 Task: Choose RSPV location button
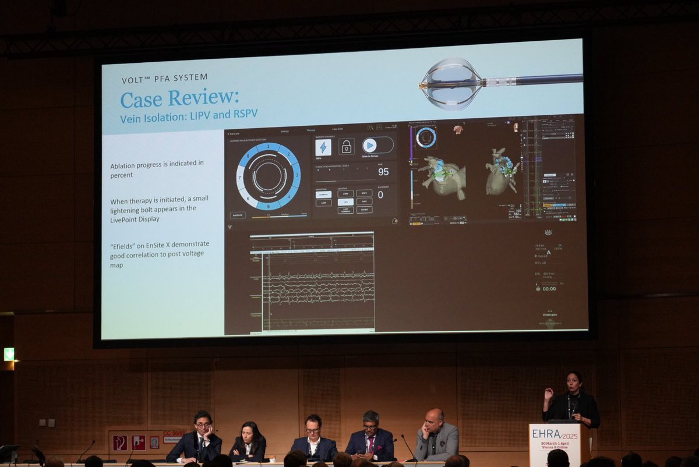coord(364,193)
